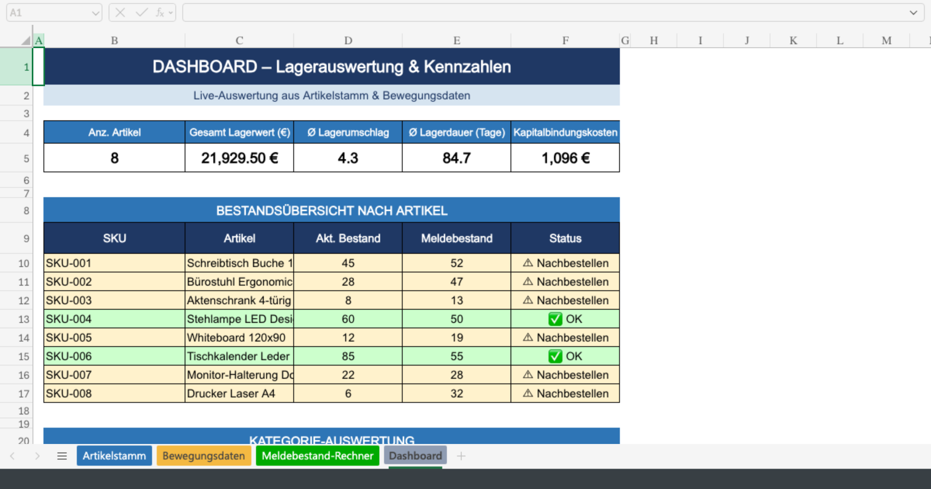Select column D header
Screen dimensions: 931x489
348,40
